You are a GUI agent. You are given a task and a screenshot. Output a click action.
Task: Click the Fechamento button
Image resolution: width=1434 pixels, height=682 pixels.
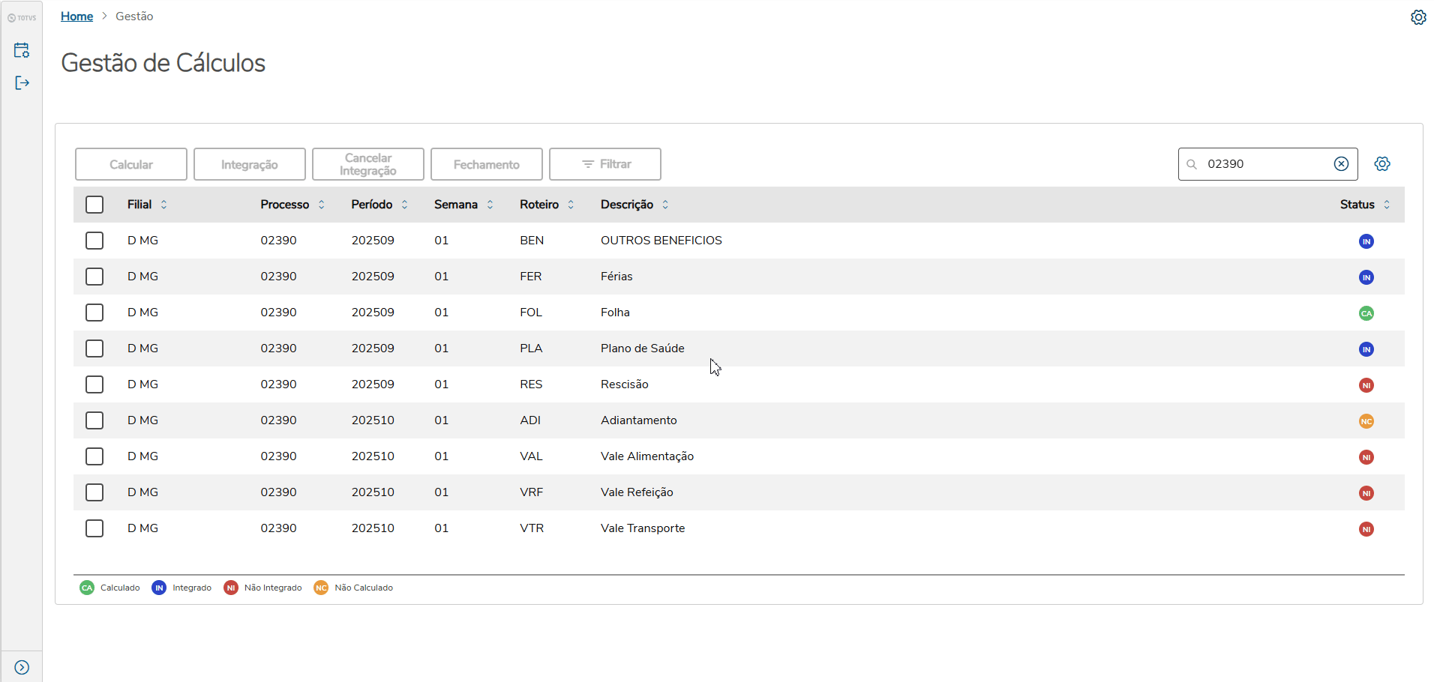[486, 164]
